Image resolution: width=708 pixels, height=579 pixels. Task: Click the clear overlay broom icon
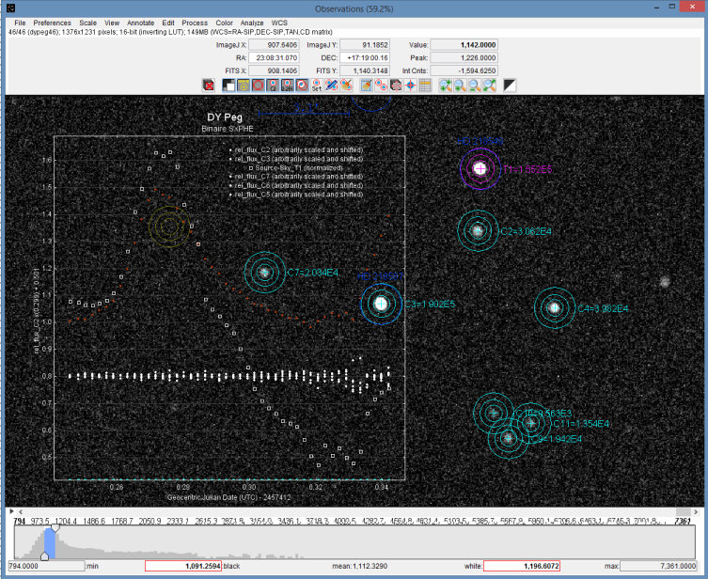(366, 85)
